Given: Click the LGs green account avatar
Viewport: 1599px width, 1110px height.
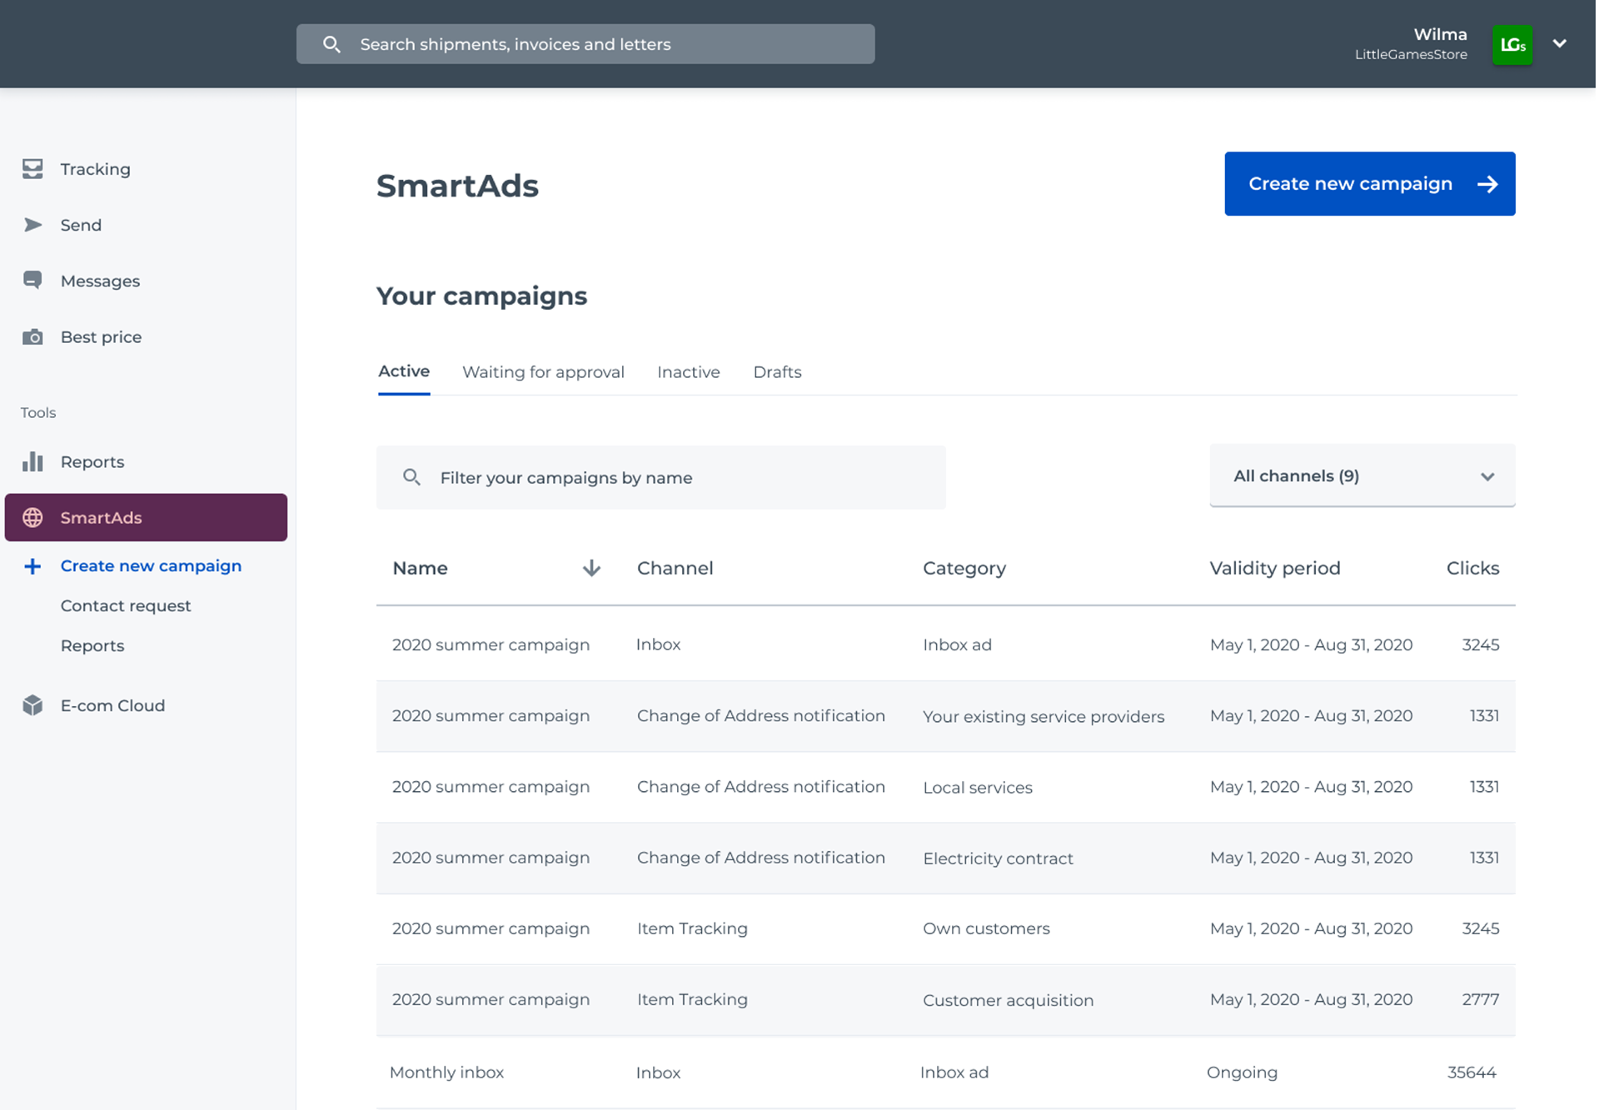Looking at the screenshot, I should 1512,44.
